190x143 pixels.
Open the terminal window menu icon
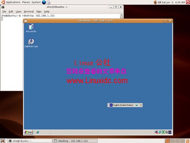(3, 7)
